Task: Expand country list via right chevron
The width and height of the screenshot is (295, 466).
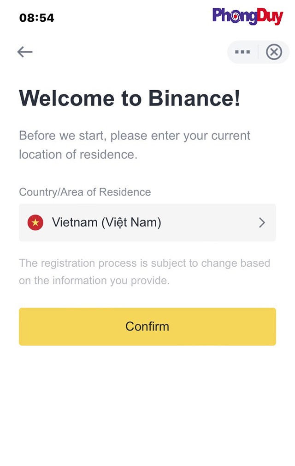Action: 262,223
